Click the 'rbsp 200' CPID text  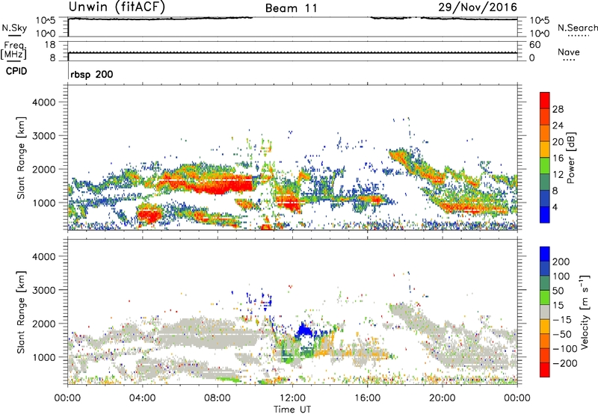[x=92, y=74]
